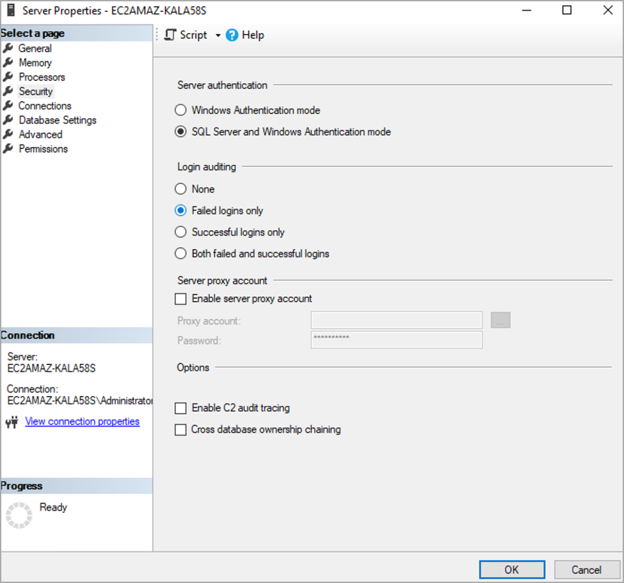
Task: Set login auditing to None
Action: pyautogui.click(x=181, y=189)
